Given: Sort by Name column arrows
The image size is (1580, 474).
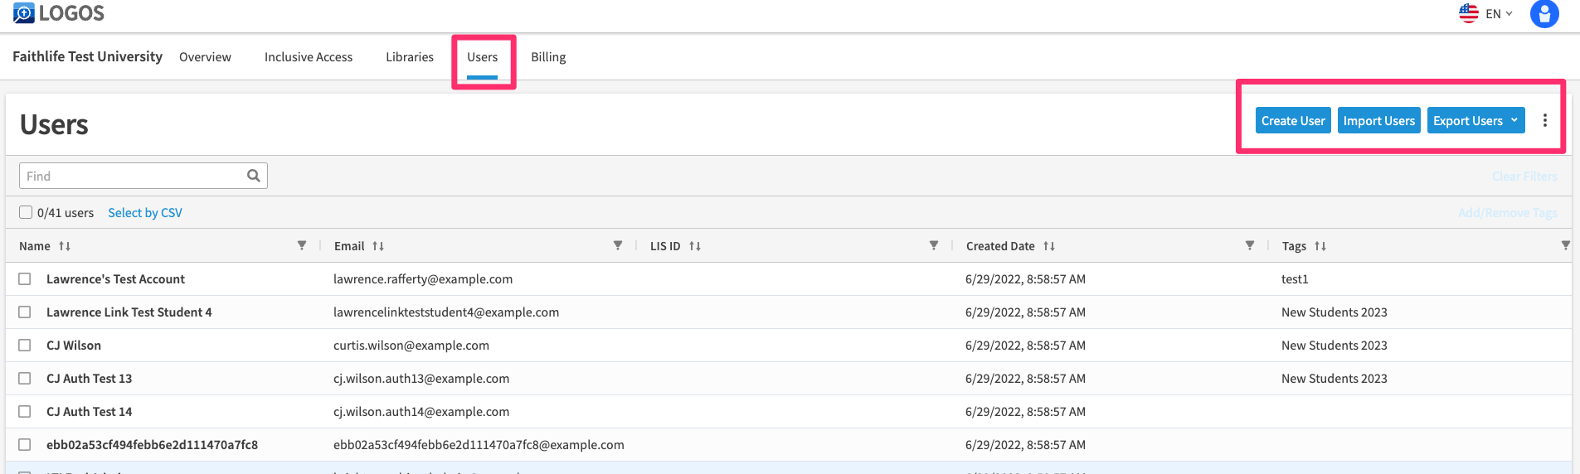Looking at the screenshot, I should tap(65, 246).
